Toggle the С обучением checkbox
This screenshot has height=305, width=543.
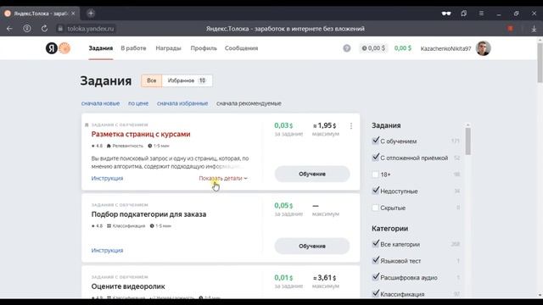375,141
